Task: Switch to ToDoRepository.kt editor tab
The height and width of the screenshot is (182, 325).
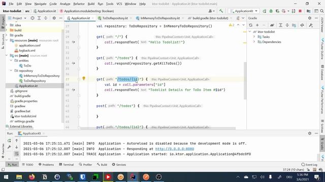Action: click(115, 18)
